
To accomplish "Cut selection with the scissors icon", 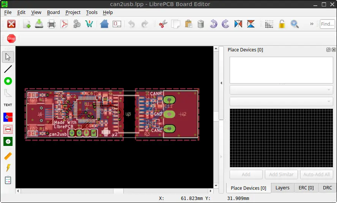I will point(163,24).
